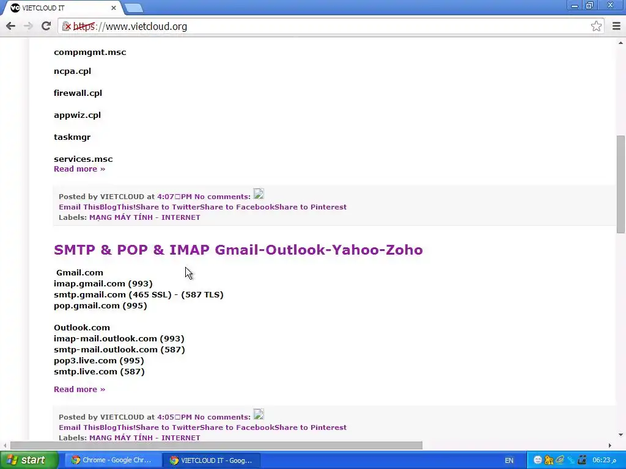Click the imap-mail.outlook.com (993) line
626x469 pixels.
point(119,338)
